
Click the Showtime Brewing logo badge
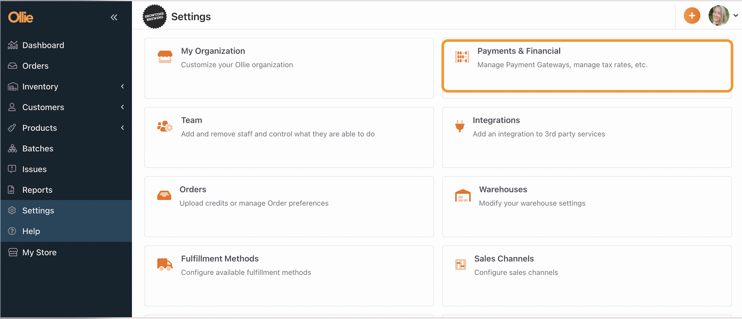(154, 16)
